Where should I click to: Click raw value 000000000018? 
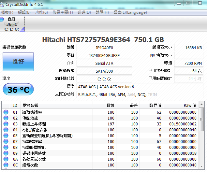coord(183,153)
